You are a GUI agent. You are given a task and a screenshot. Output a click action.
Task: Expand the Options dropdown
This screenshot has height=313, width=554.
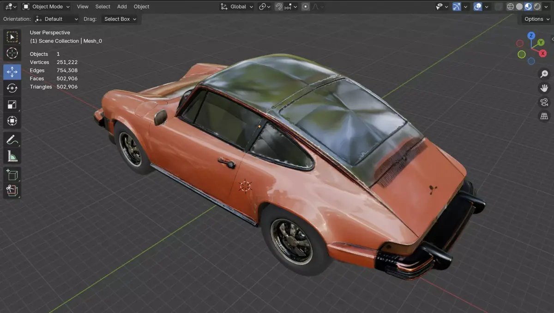537,19
